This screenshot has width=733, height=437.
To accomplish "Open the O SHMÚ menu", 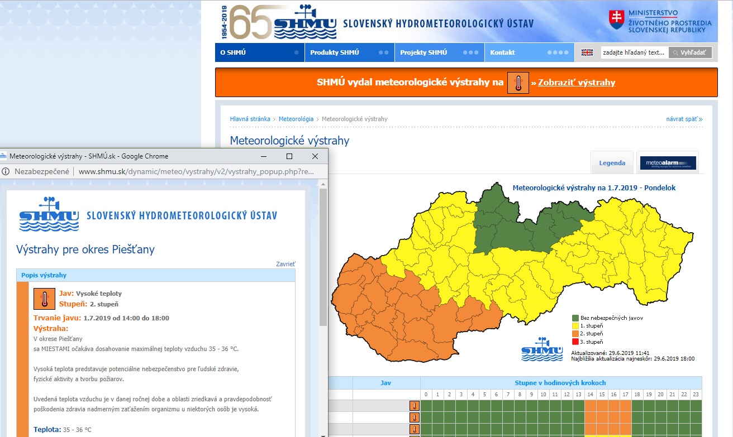I will [x=260, y=52].
